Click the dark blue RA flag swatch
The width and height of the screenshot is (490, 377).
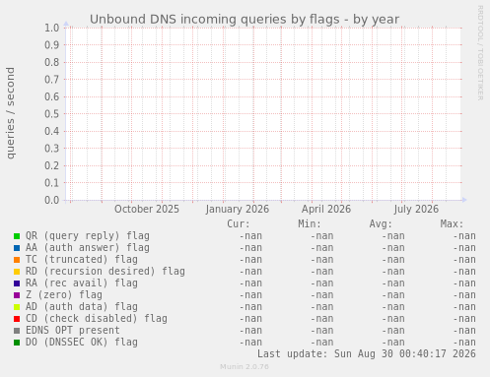[17, 283]
